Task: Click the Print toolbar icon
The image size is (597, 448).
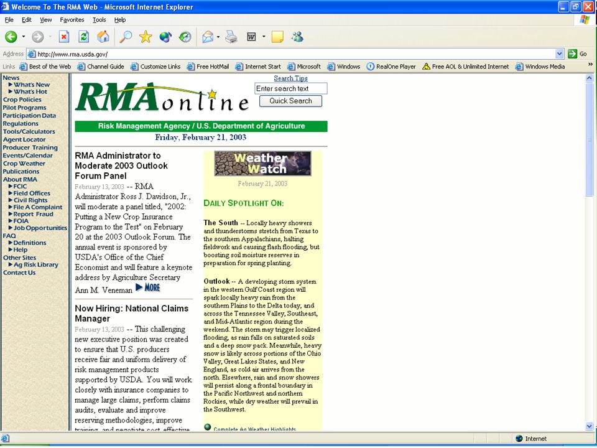Action: [x=231, y=37]
